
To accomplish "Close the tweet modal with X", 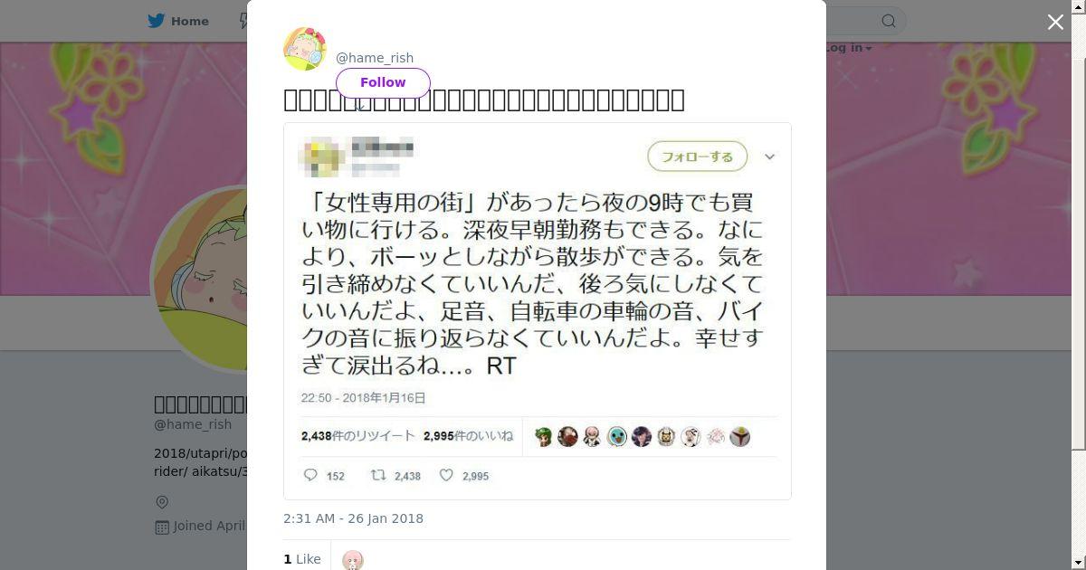I will click(1055, 22).
